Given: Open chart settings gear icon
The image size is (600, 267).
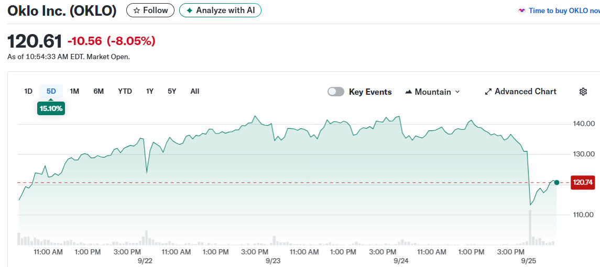Looking at the screenshot, I should pos(583,92).
